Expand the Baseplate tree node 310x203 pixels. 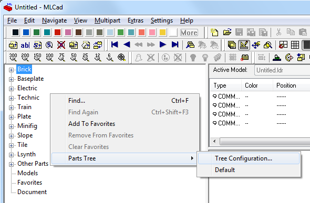(x=11, y=79)
